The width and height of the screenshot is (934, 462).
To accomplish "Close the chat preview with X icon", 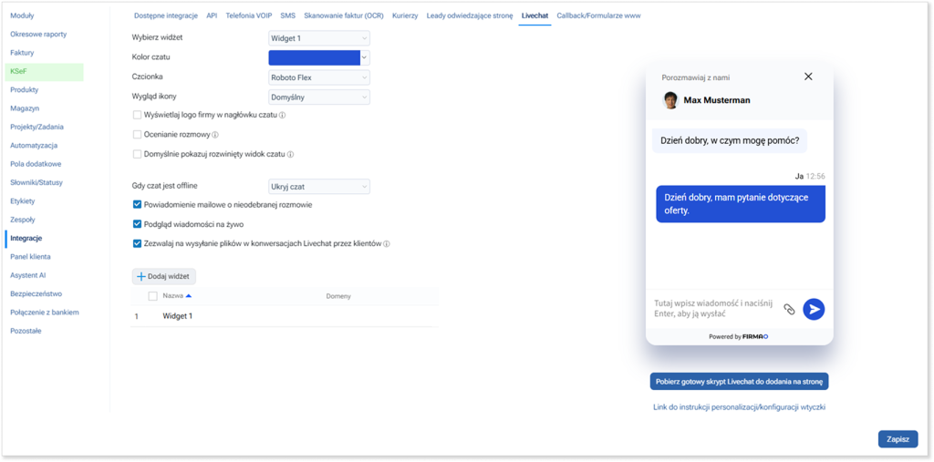I will click(808, 77).
